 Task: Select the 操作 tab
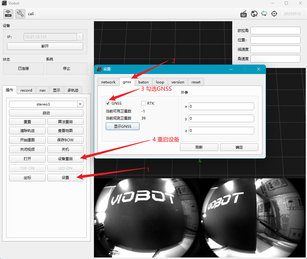[9, 90]
